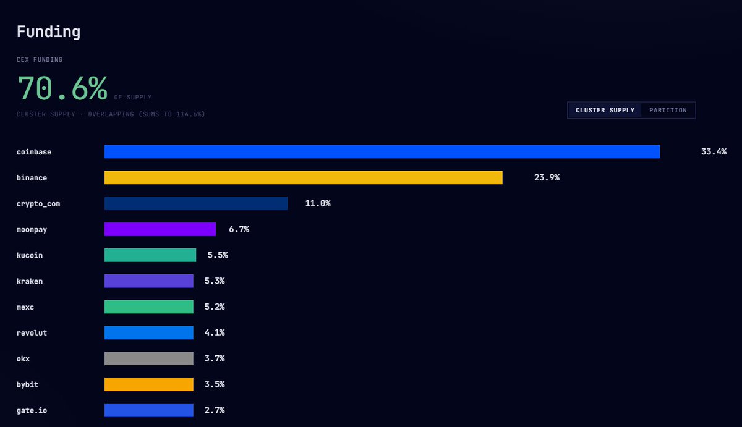Viewport: 742px width, 427px height.
Task: Click the gray okx bar
Action: click(149, 358)
